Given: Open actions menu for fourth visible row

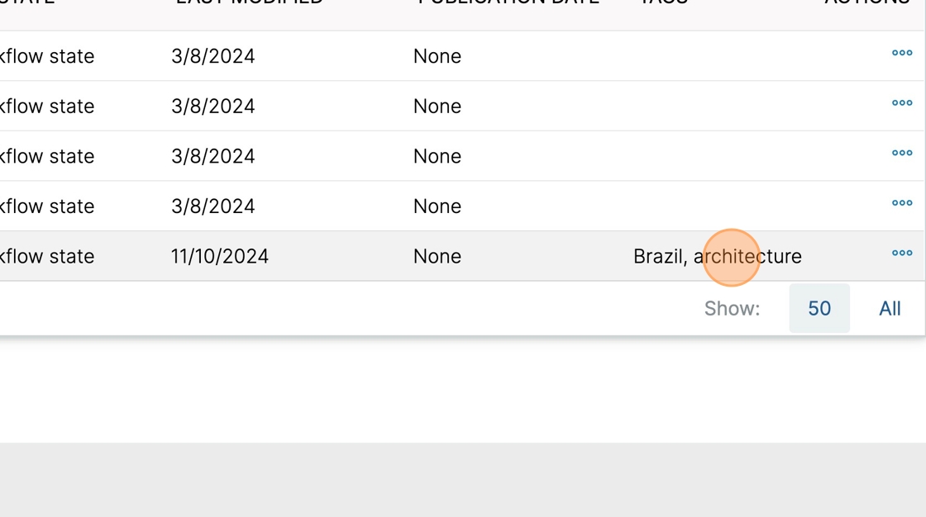Looking at the screenshot, I should [x=902, y=203].
